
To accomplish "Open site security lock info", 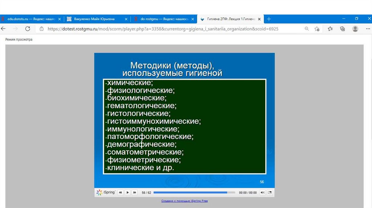I will tap(41, 29).
